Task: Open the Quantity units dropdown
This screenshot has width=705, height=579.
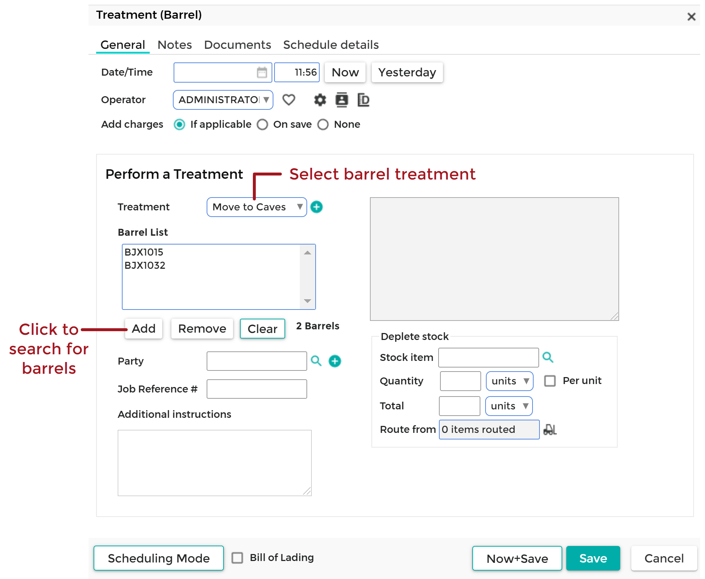Action: pyautogui.click(x=509, y=381)
